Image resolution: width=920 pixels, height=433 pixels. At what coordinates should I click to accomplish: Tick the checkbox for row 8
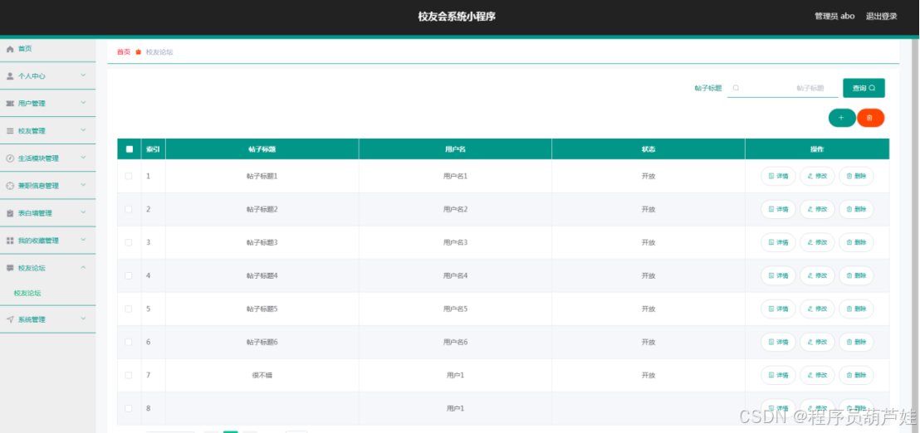pos(129,408)
